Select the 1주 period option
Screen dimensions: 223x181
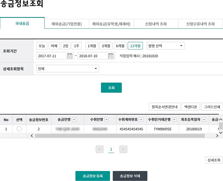(76, 46)
